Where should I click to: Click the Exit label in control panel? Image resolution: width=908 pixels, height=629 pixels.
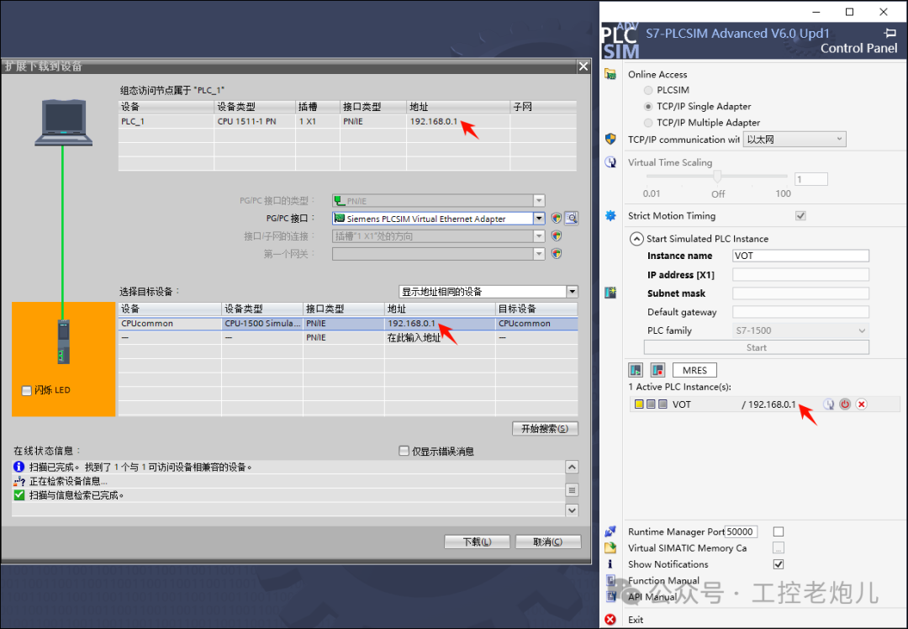pyautogui.click(x=636, y=620)
